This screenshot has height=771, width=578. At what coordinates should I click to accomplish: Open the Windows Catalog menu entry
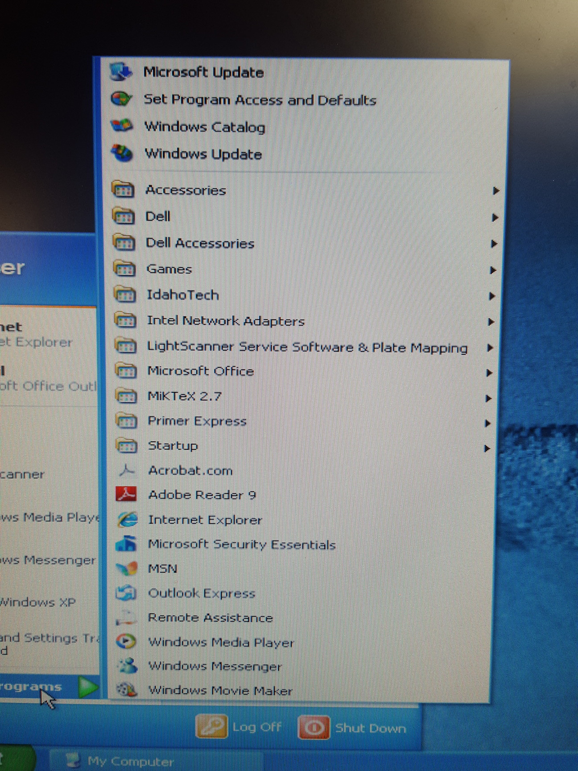[205, 127]
